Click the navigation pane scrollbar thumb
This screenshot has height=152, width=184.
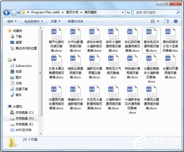(40, 73)
